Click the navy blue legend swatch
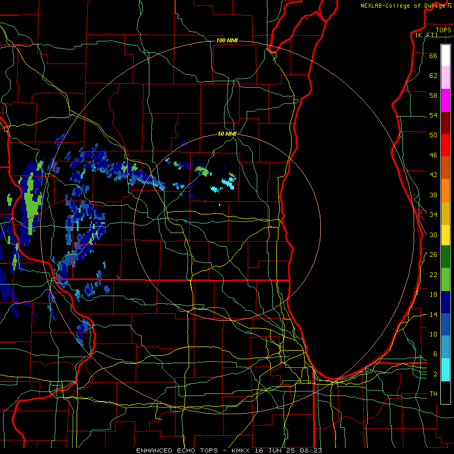Screen dimensions: 454x454 coord(445,302)
